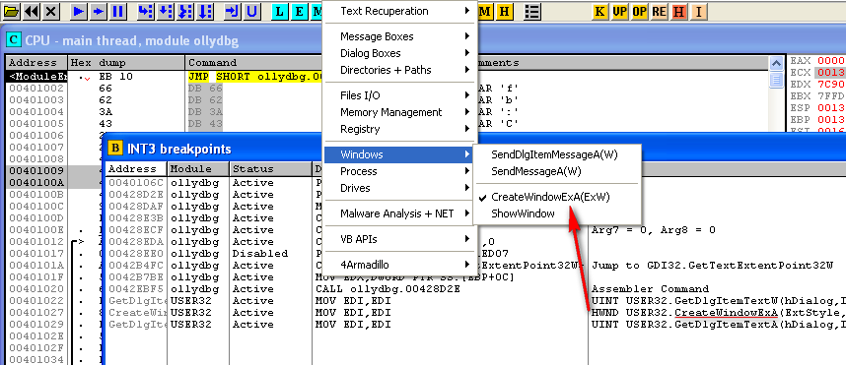Sort CPU pane by Address column header
Image resolution: width=846 pixels, height=365 pixels.
(x=36, y=62)
